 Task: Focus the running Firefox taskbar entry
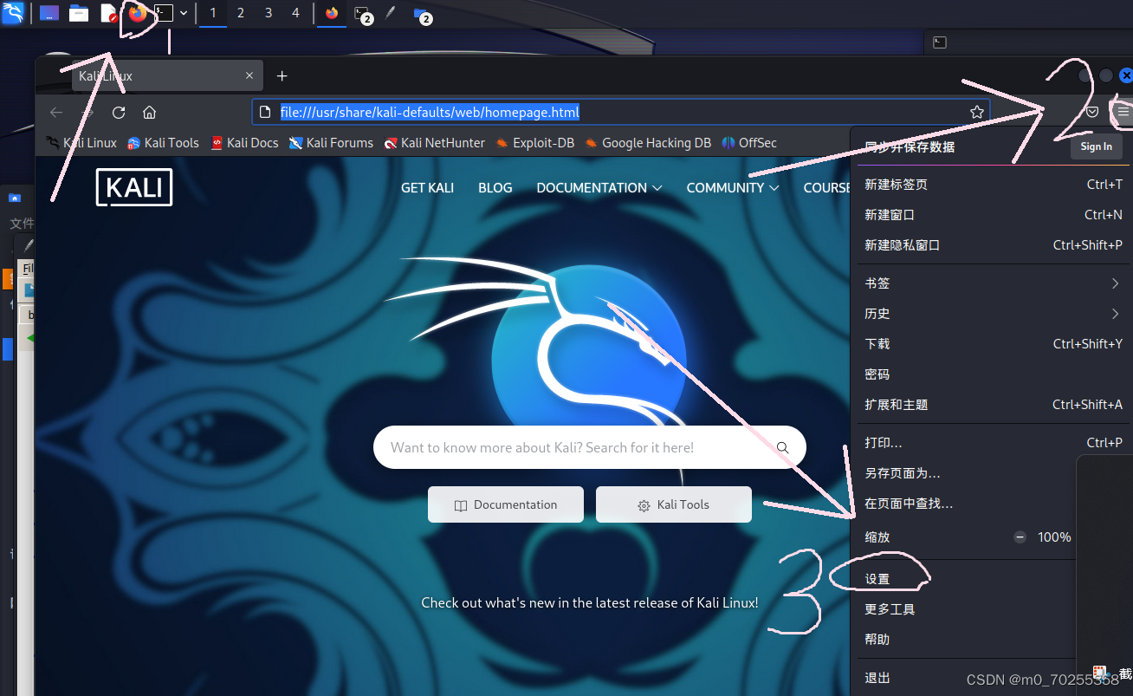click(x=332, y=13)
